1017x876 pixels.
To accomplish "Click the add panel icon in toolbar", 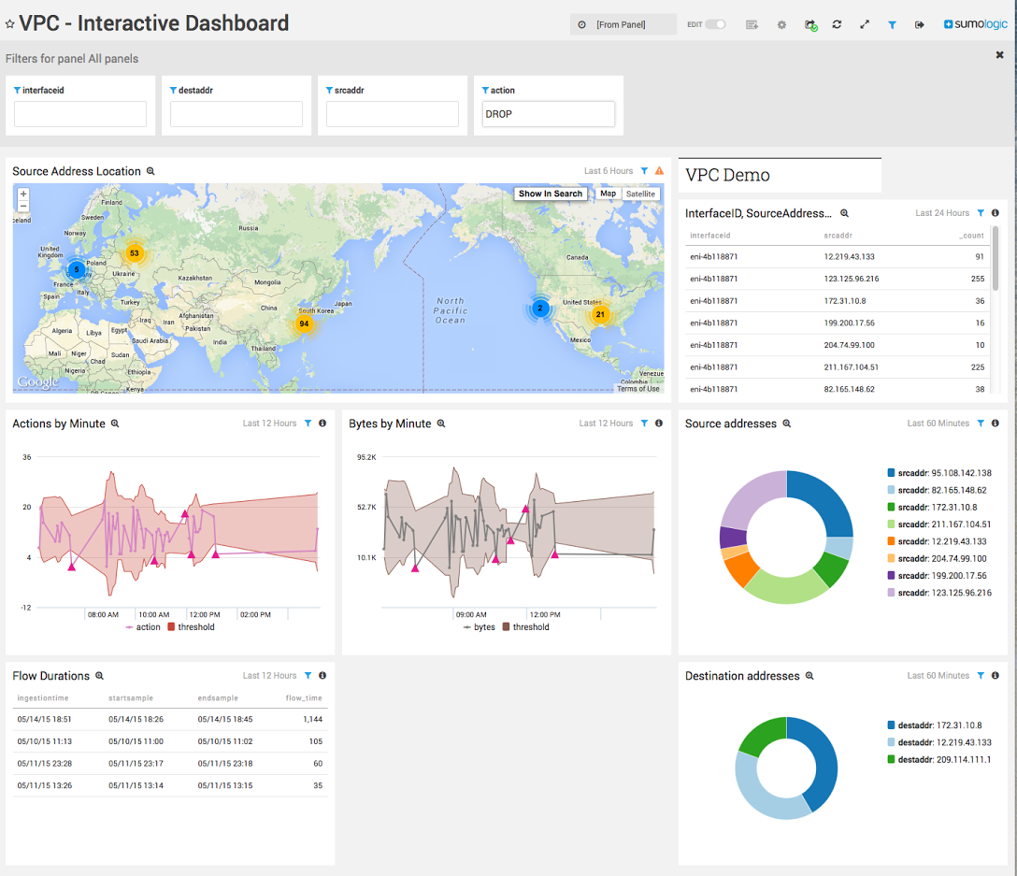I will point(752,24).
